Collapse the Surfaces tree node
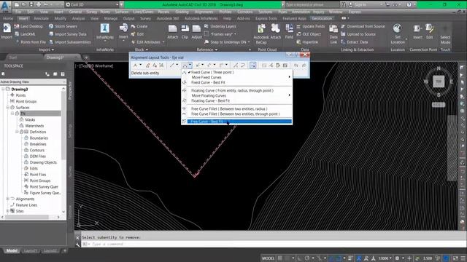The width and height of the screenshot is (467, 262). [x=7, y=107]
